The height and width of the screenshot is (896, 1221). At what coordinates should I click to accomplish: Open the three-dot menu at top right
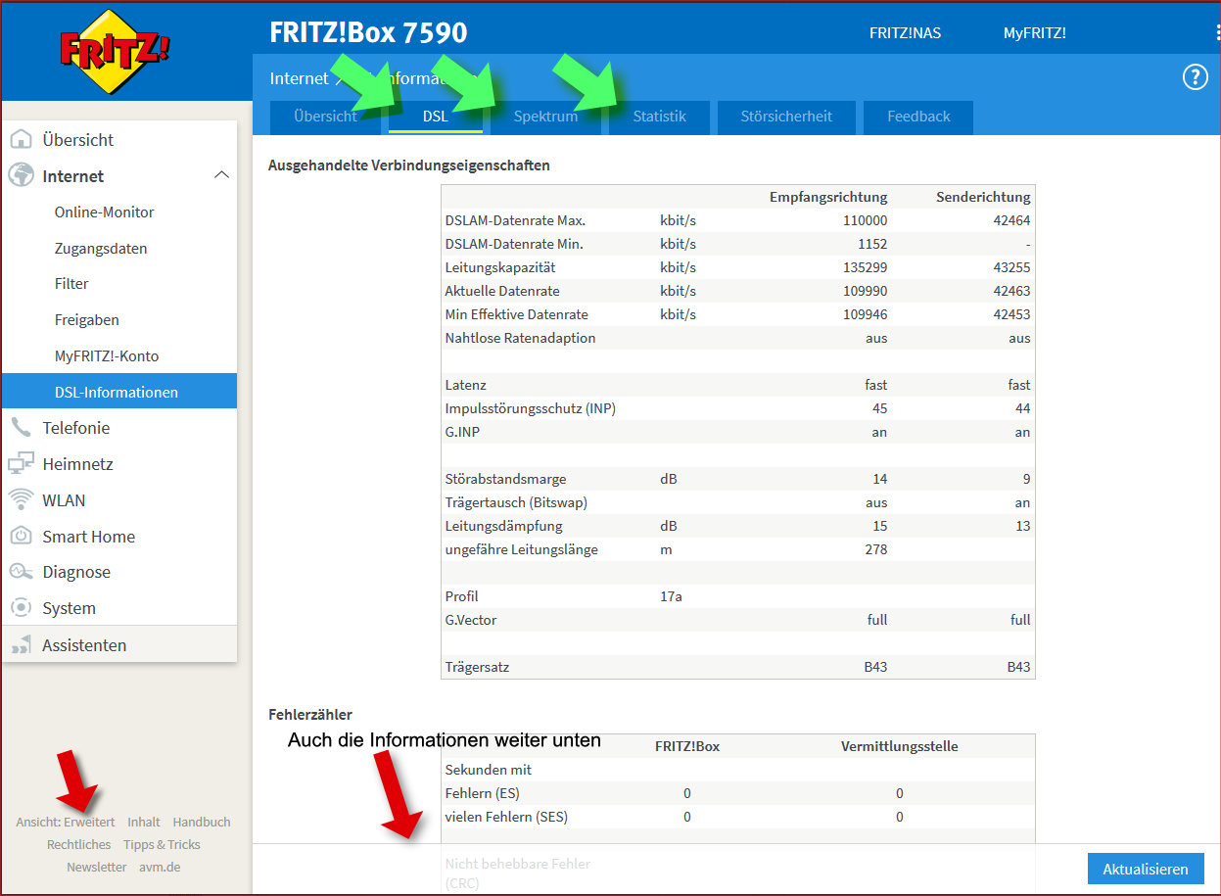click(x=1217, y=32)
